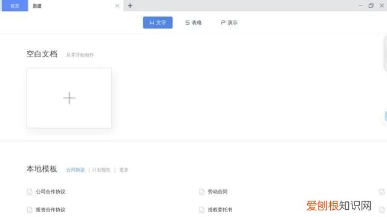The width and height of the screenshot is (387, 217).
Task: Select the 计划报告 template category
Action: click(x=101, y=170)
